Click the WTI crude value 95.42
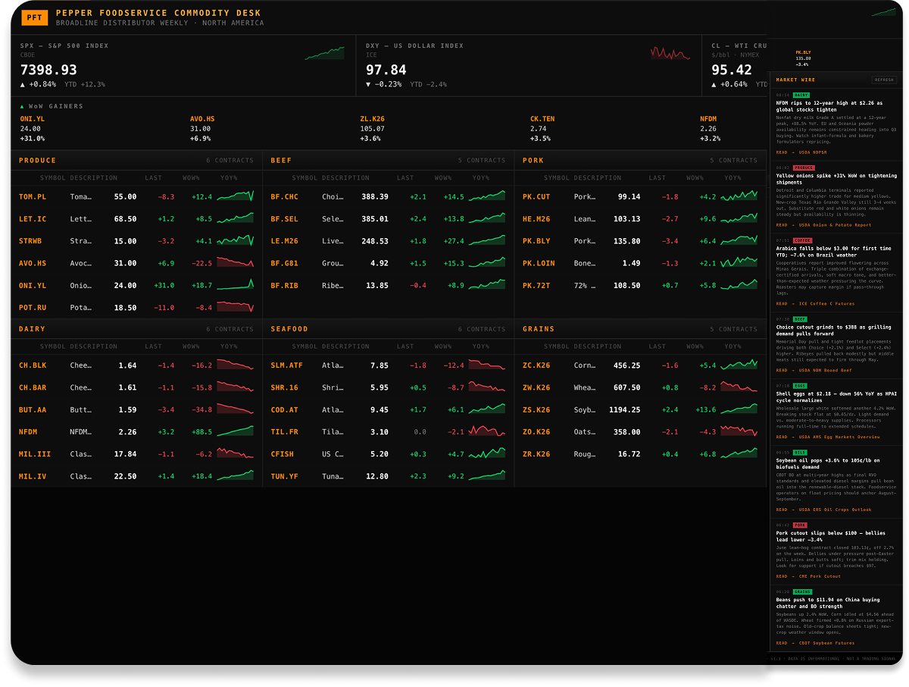Screen dimensions: 909x687 pyautogui.click(x=732, y=71)
